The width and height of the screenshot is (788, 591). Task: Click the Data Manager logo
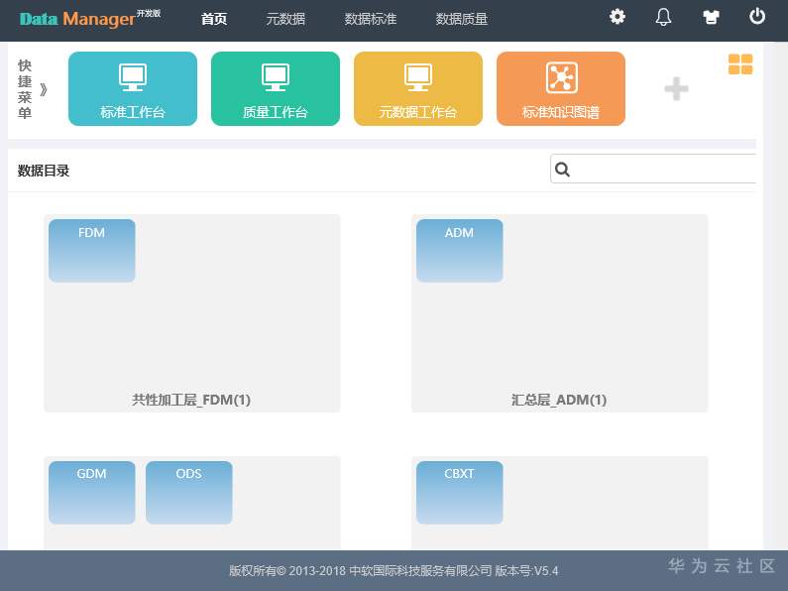pyautogui.click(x=89, y=19)
